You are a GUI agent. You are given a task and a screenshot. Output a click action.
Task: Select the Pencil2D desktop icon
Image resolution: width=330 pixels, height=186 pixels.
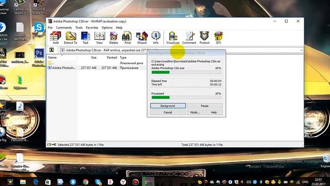(20, 135)
